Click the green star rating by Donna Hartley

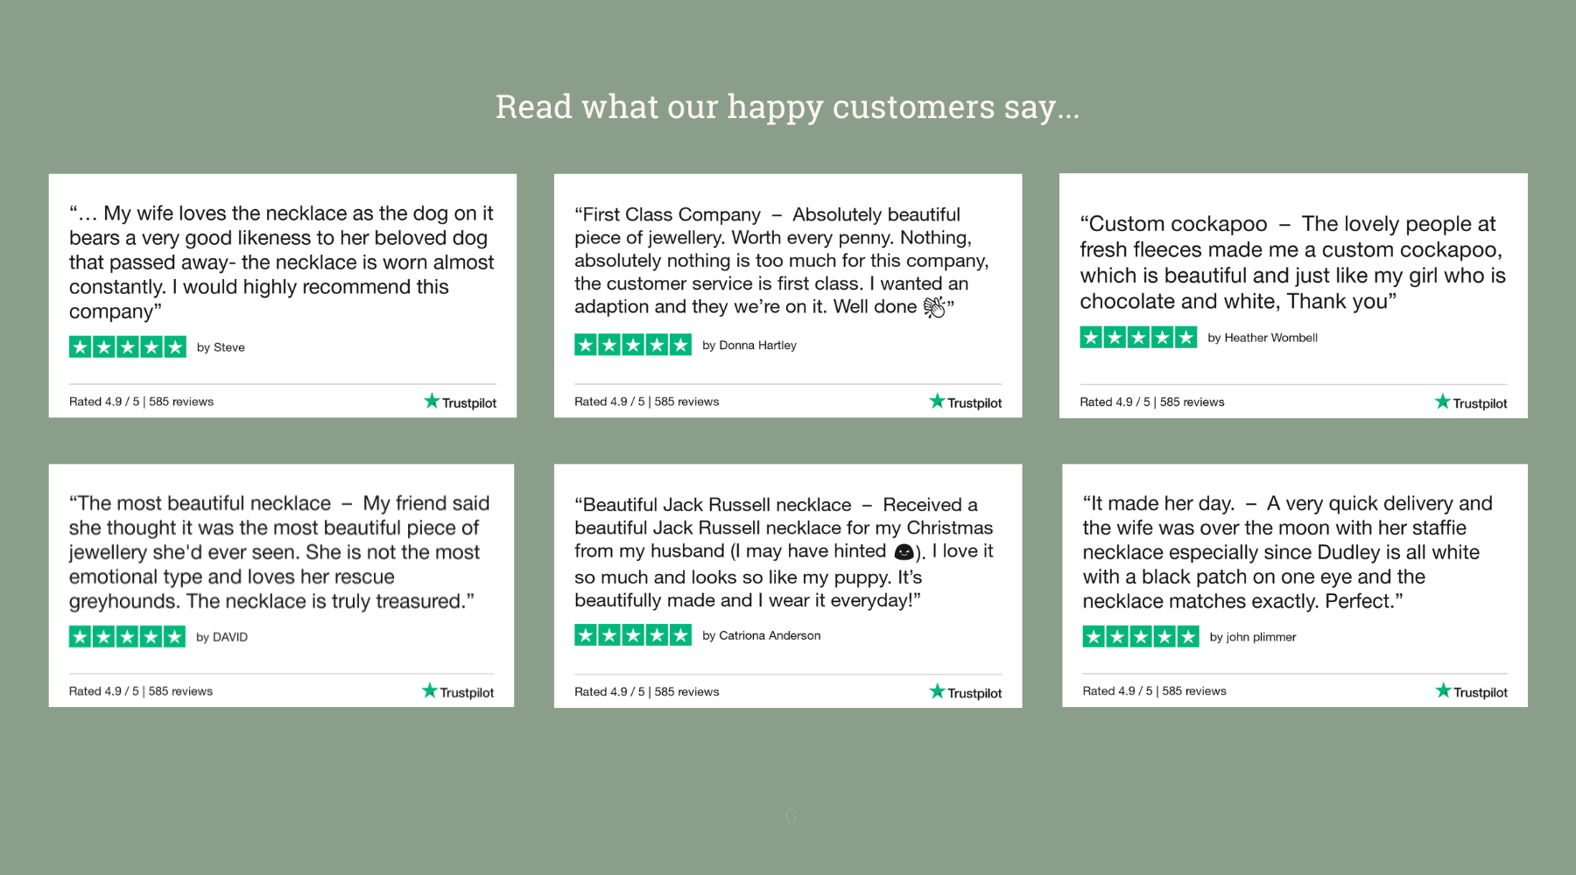[633, 345]
